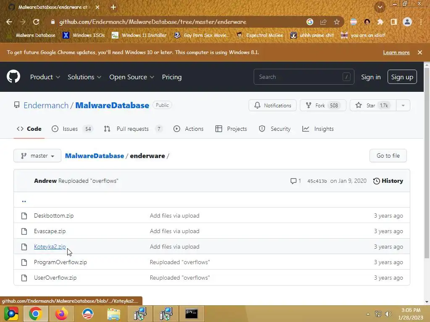Expand the Open Source menu
This screenshot has height=322, width=430.
131,77
